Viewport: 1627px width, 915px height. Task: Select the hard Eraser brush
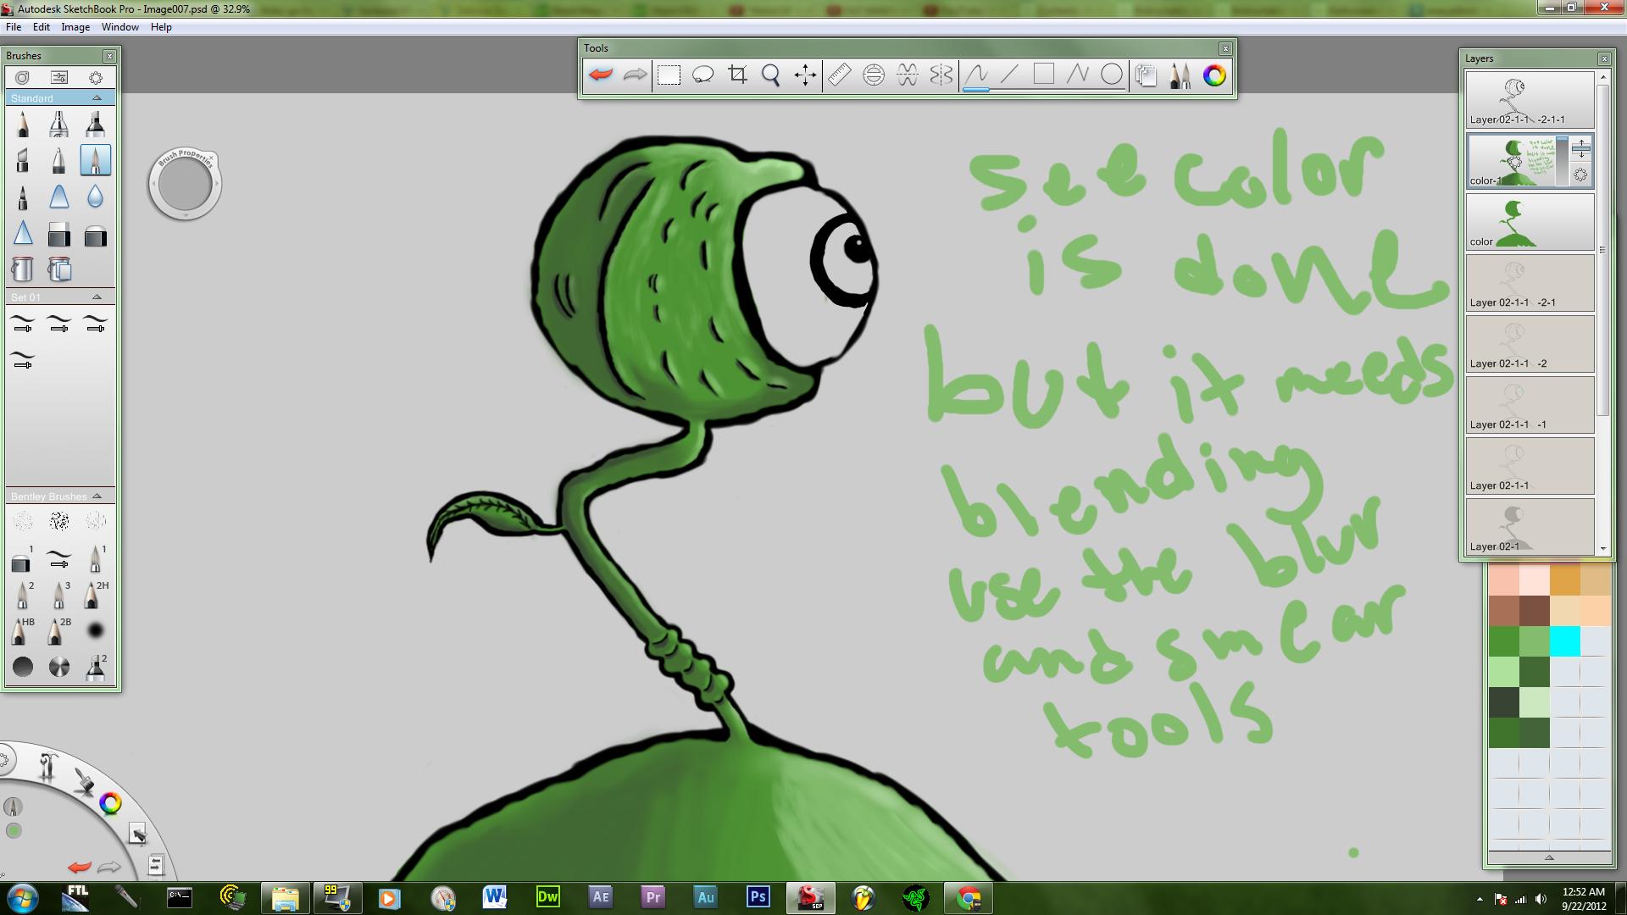click(58, 235)
